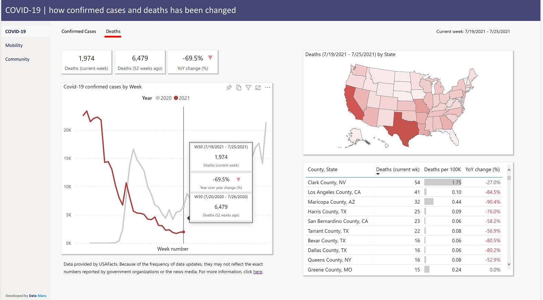Screen dimensions: 543x300
Task: Select the Tarrant County, TX row
Action: (404, 231)
